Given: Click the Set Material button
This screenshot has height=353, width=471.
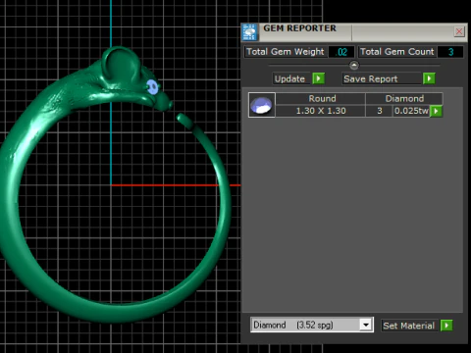Looking at the screenshot, I should pos(409,326).
